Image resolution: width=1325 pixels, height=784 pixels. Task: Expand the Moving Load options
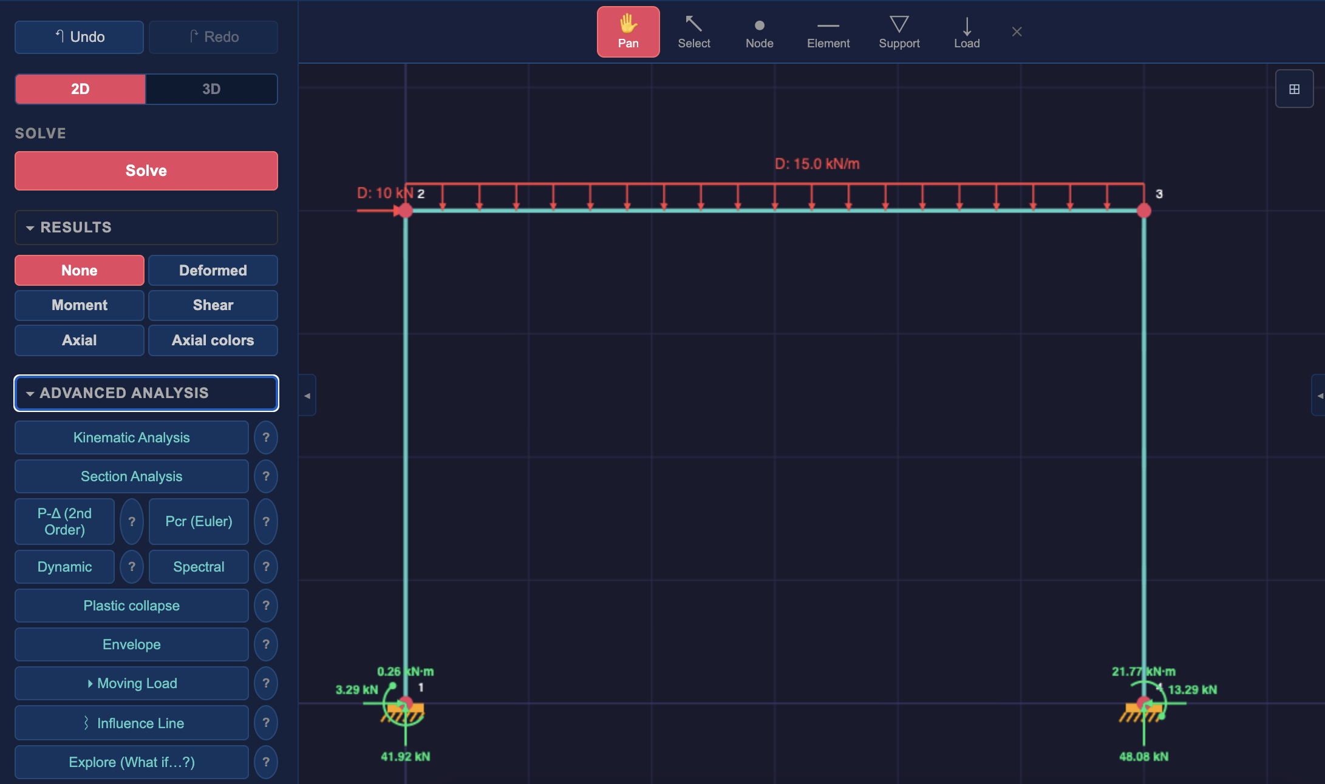coord(132,683)
